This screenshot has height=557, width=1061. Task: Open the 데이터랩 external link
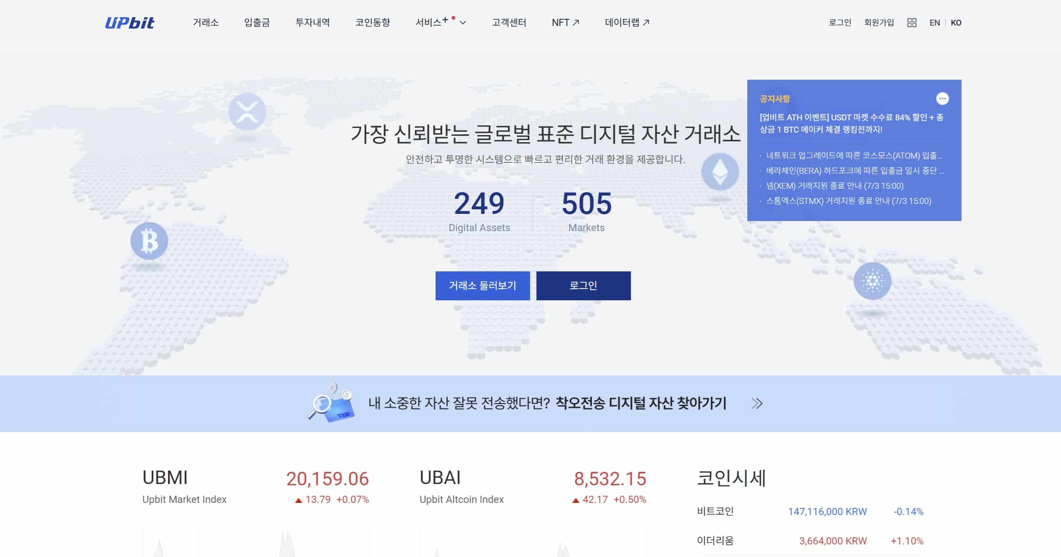627,23
